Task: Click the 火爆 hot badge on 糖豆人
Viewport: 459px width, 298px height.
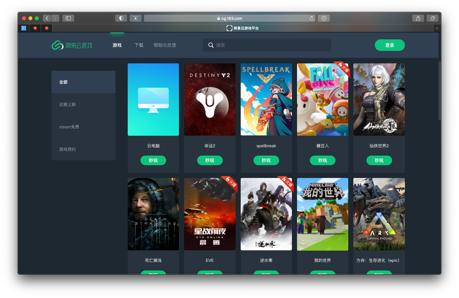Action: click(343, 68)
